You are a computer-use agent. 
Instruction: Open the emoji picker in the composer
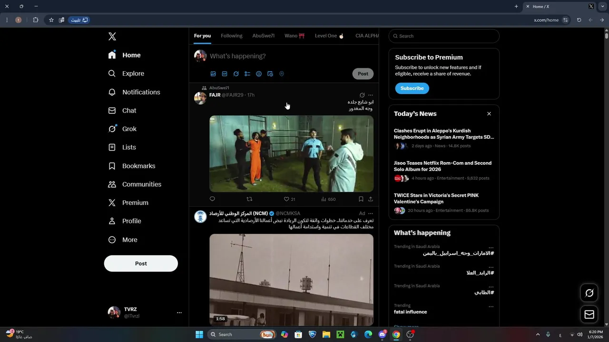tap(259, 74)
